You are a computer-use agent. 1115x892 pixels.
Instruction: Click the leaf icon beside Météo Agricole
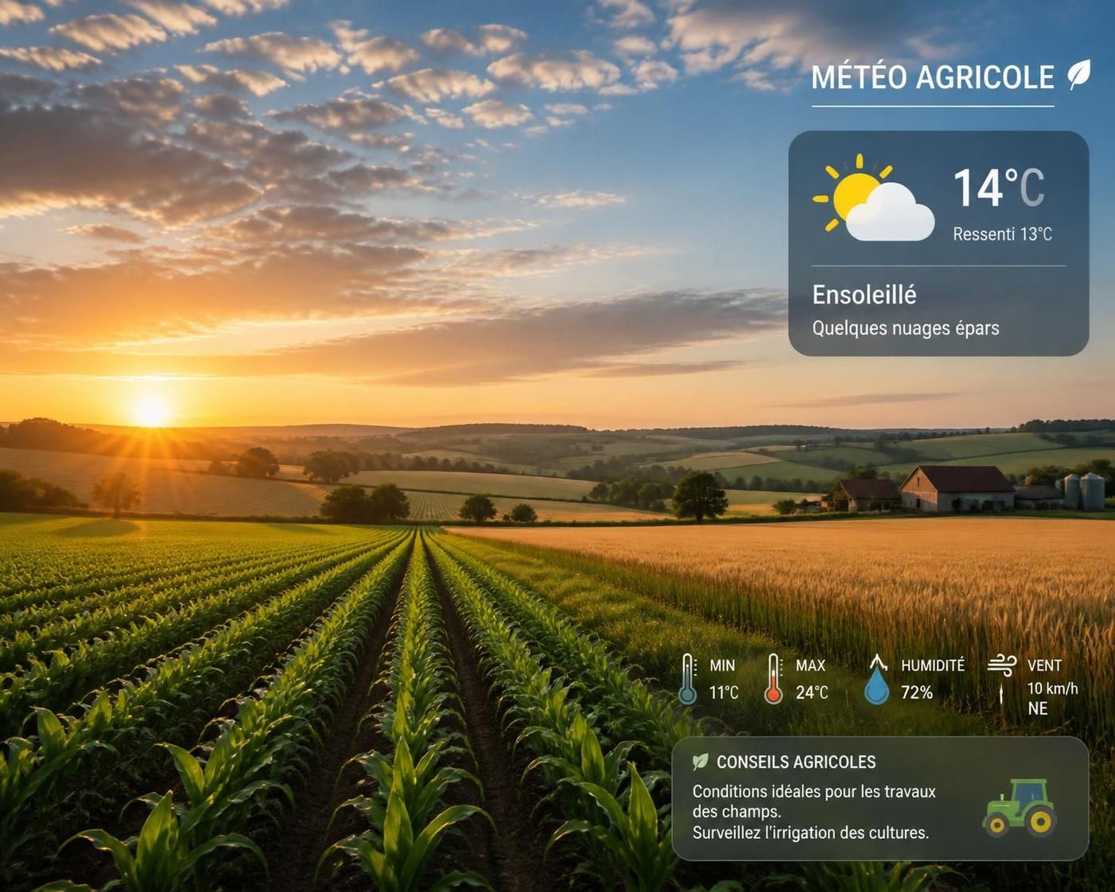[x=1078, y=75]
